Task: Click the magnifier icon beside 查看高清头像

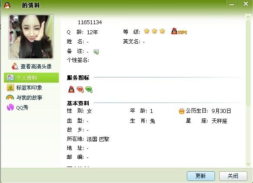Action: pos(15,66)
